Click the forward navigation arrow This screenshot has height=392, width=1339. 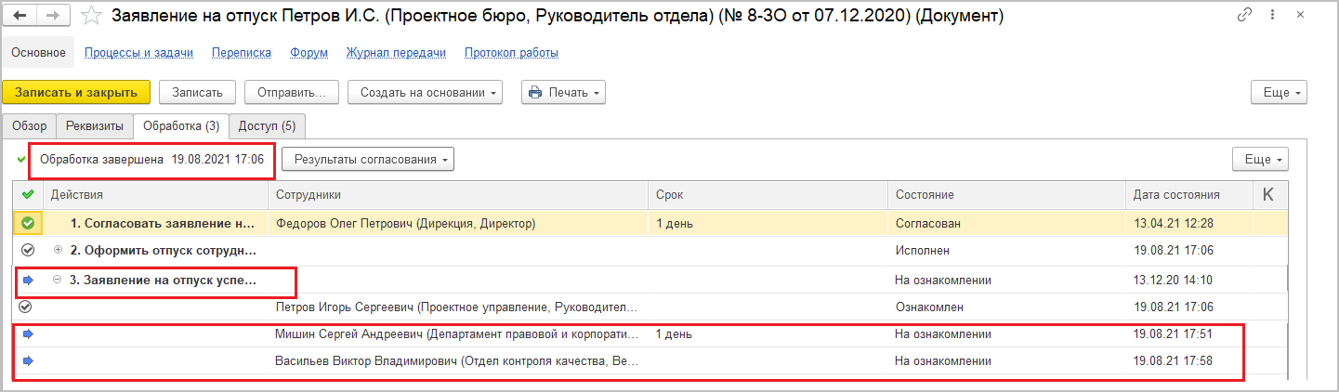(x=52, y=16)
